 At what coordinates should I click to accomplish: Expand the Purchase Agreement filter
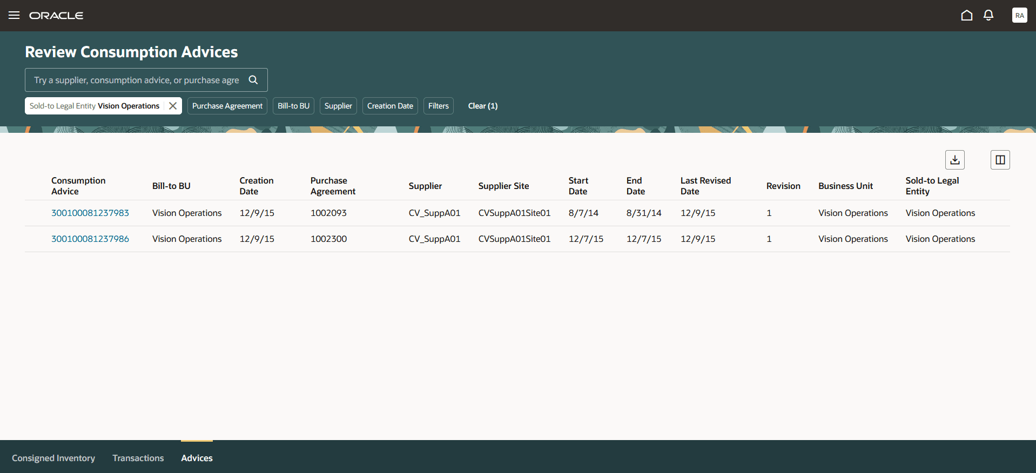227,106
